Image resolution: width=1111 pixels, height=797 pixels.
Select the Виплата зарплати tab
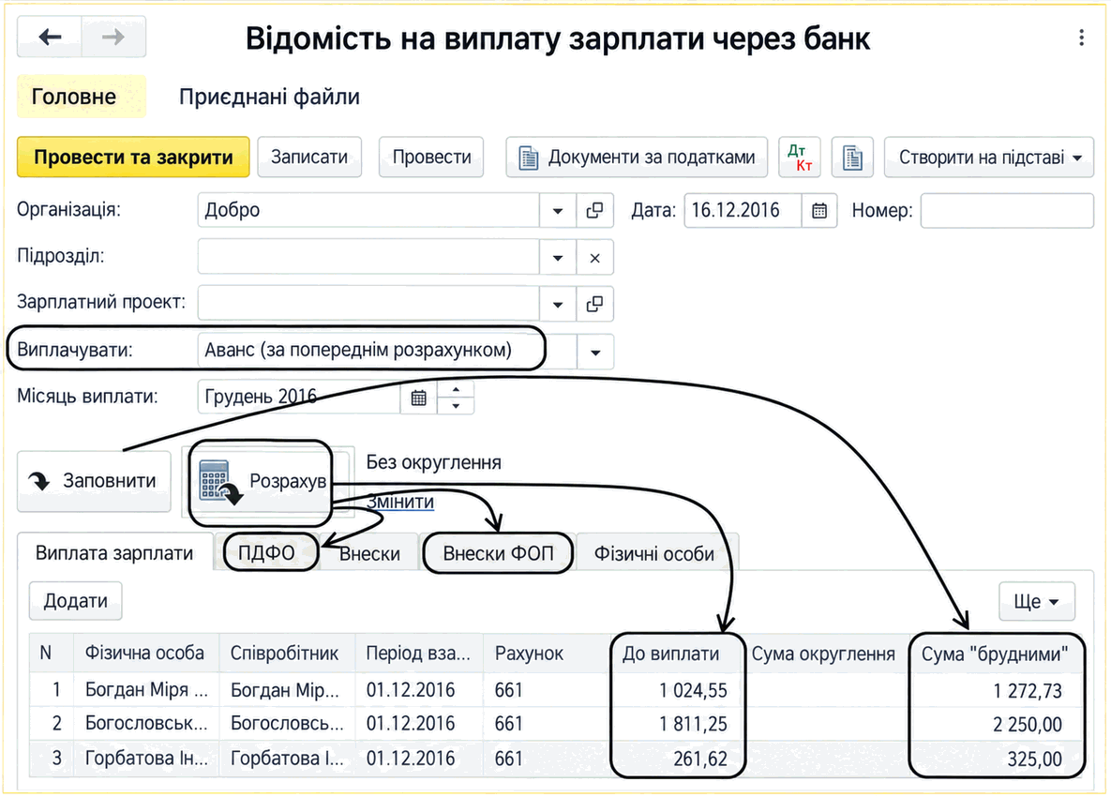(114, 553)
